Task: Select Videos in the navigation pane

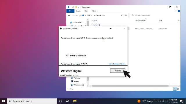Action: [x=75, y=81]
